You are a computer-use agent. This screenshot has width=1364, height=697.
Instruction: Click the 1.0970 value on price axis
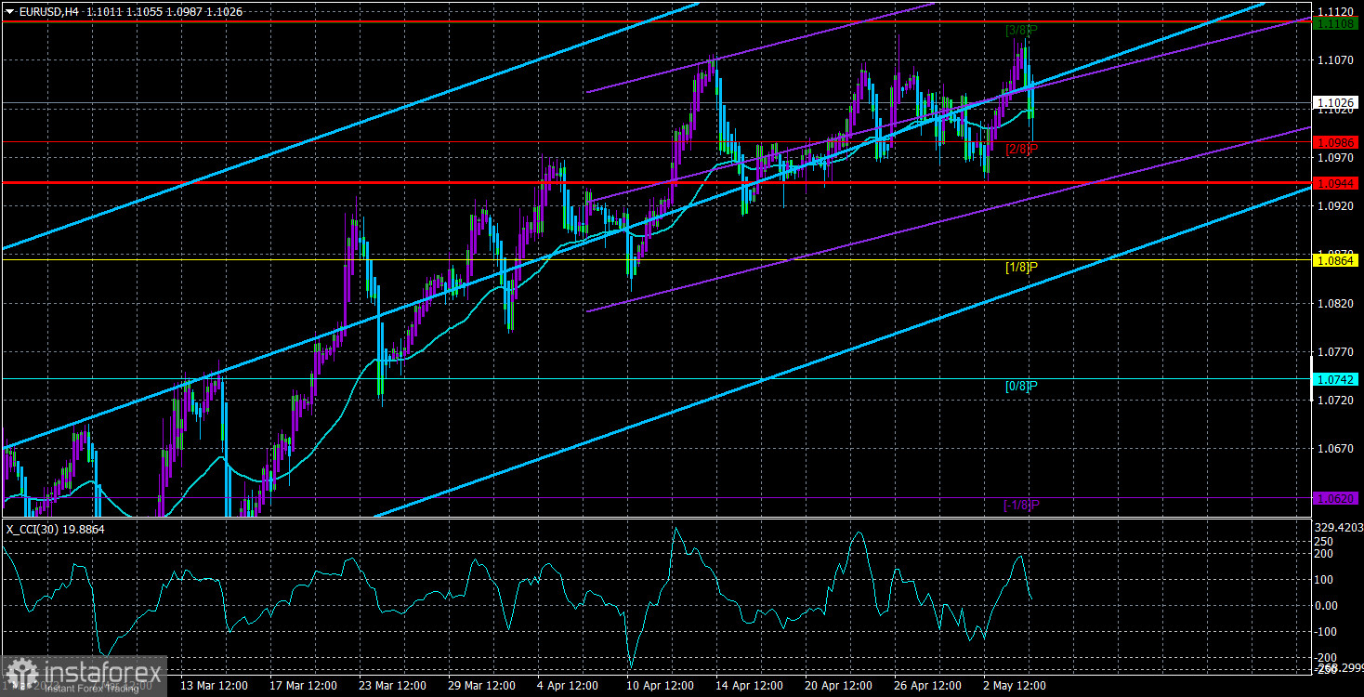[x=1334, y=157]
